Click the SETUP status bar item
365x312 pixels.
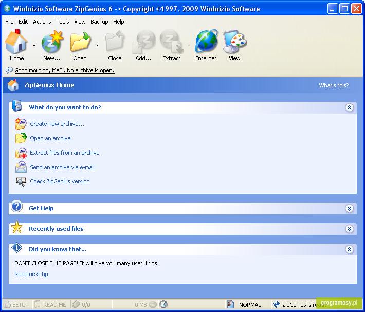point(16,305)
